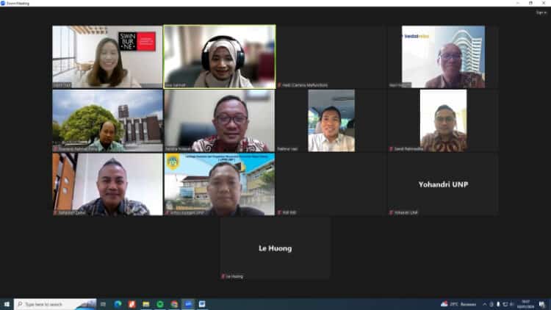Open the orange app icon next to Edge
Viewport: 551px width, 310px height.
tap(132, 304)
